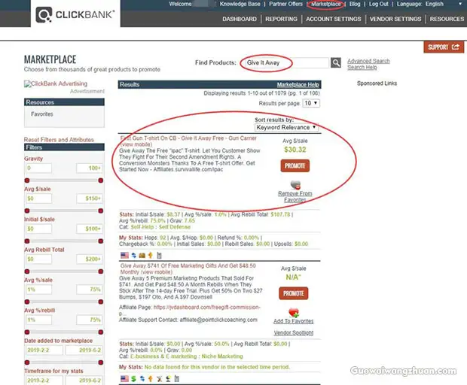
Task: Click the Avg %/sale maximum 75% field
Action: pyautogui.click(x=90, y=290)
